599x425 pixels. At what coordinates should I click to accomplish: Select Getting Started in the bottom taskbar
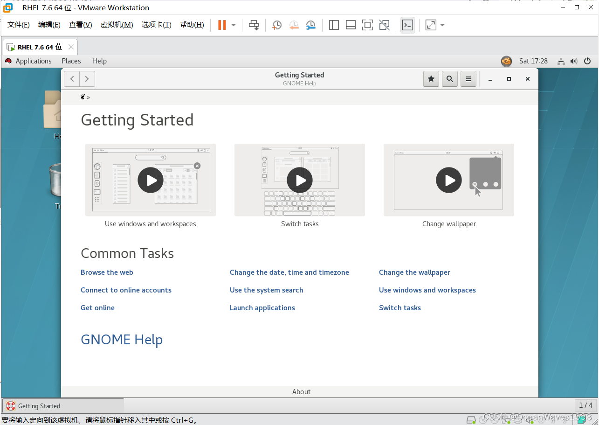(63, 406)
